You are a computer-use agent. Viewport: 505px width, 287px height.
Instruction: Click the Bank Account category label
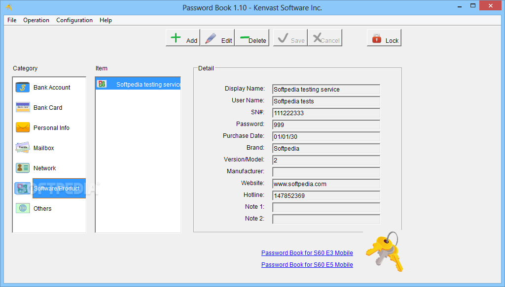click(52, 88)
